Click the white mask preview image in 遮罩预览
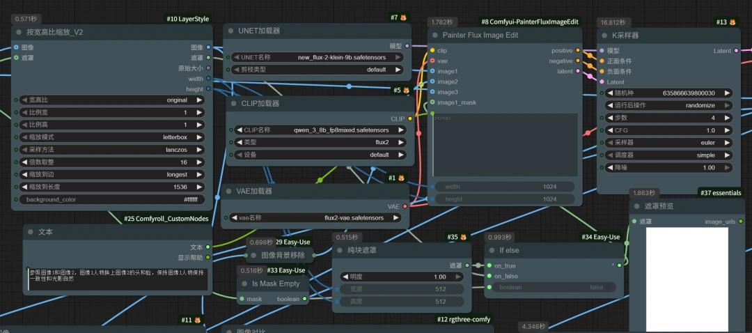Image resolution: width=752 pixels, height=333 pixels. click(687, 279)
